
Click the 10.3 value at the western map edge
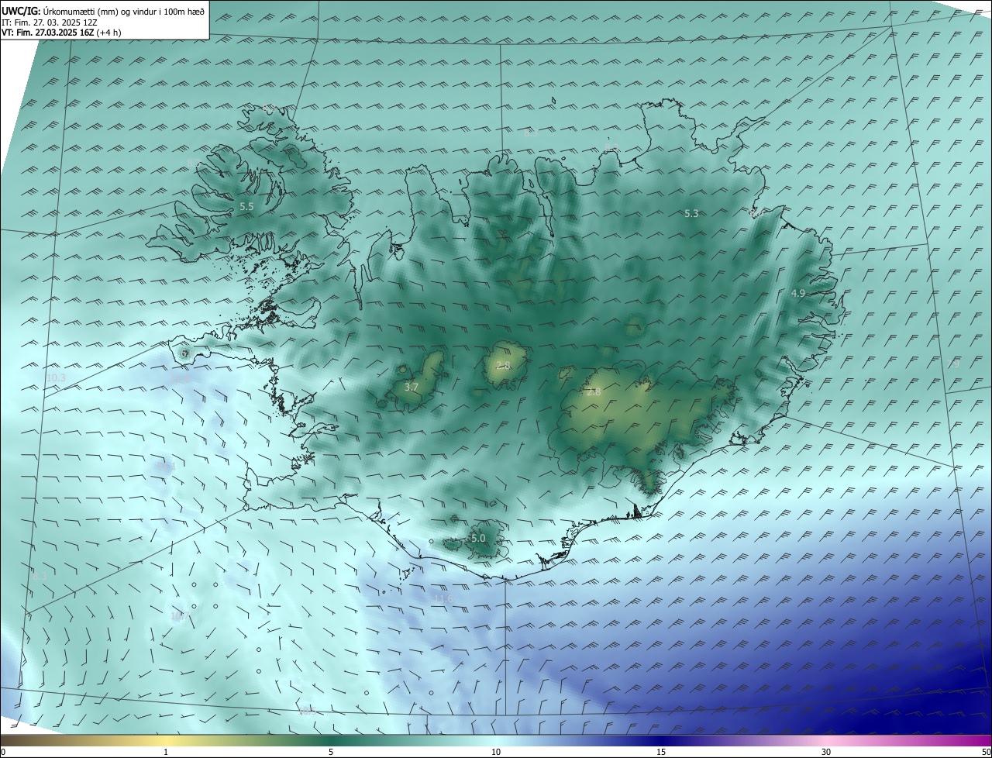coord(56,377)
